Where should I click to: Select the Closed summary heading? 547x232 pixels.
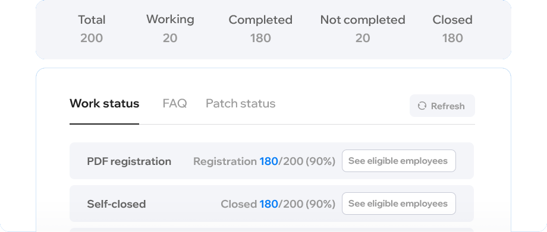452,20
